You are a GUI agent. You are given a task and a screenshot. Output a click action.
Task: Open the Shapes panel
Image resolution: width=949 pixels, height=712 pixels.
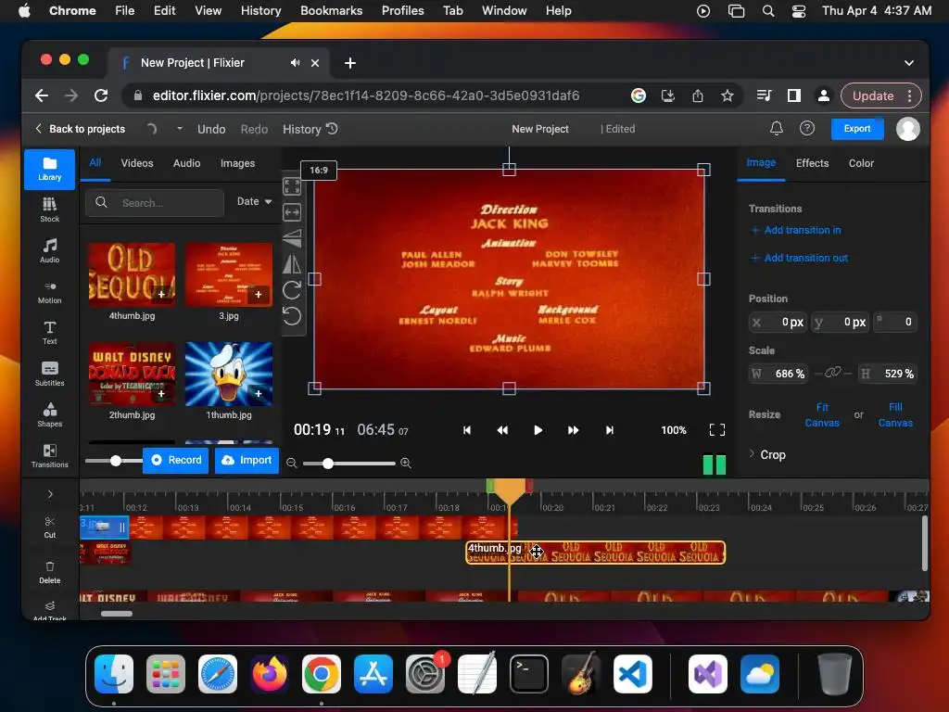click(x=50, y=414)
